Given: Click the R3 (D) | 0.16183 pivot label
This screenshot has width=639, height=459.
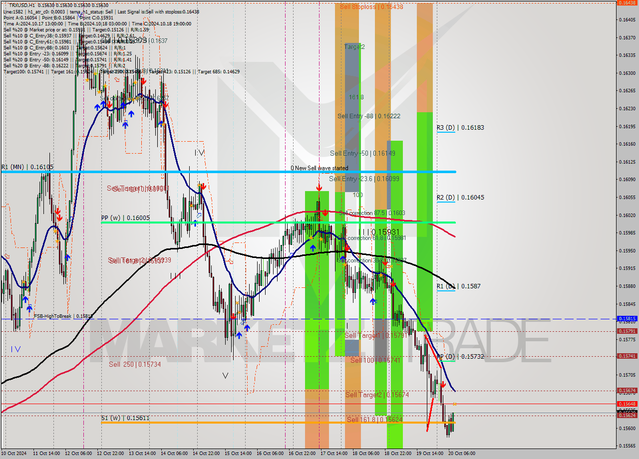Looking at the screenshot, I should coord(460,128).
